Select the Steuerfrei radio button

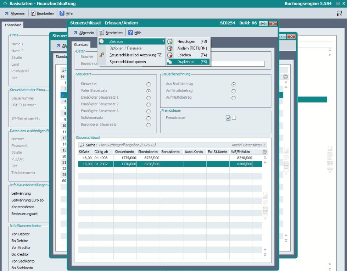pos(149,84)
